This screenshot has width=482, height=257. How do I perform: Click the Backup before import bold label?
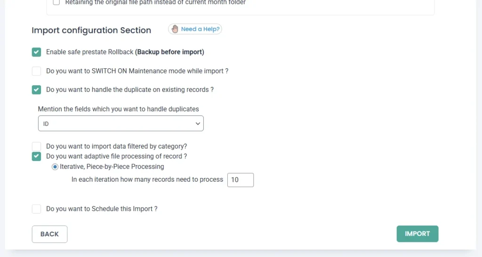tap(169, 52)
